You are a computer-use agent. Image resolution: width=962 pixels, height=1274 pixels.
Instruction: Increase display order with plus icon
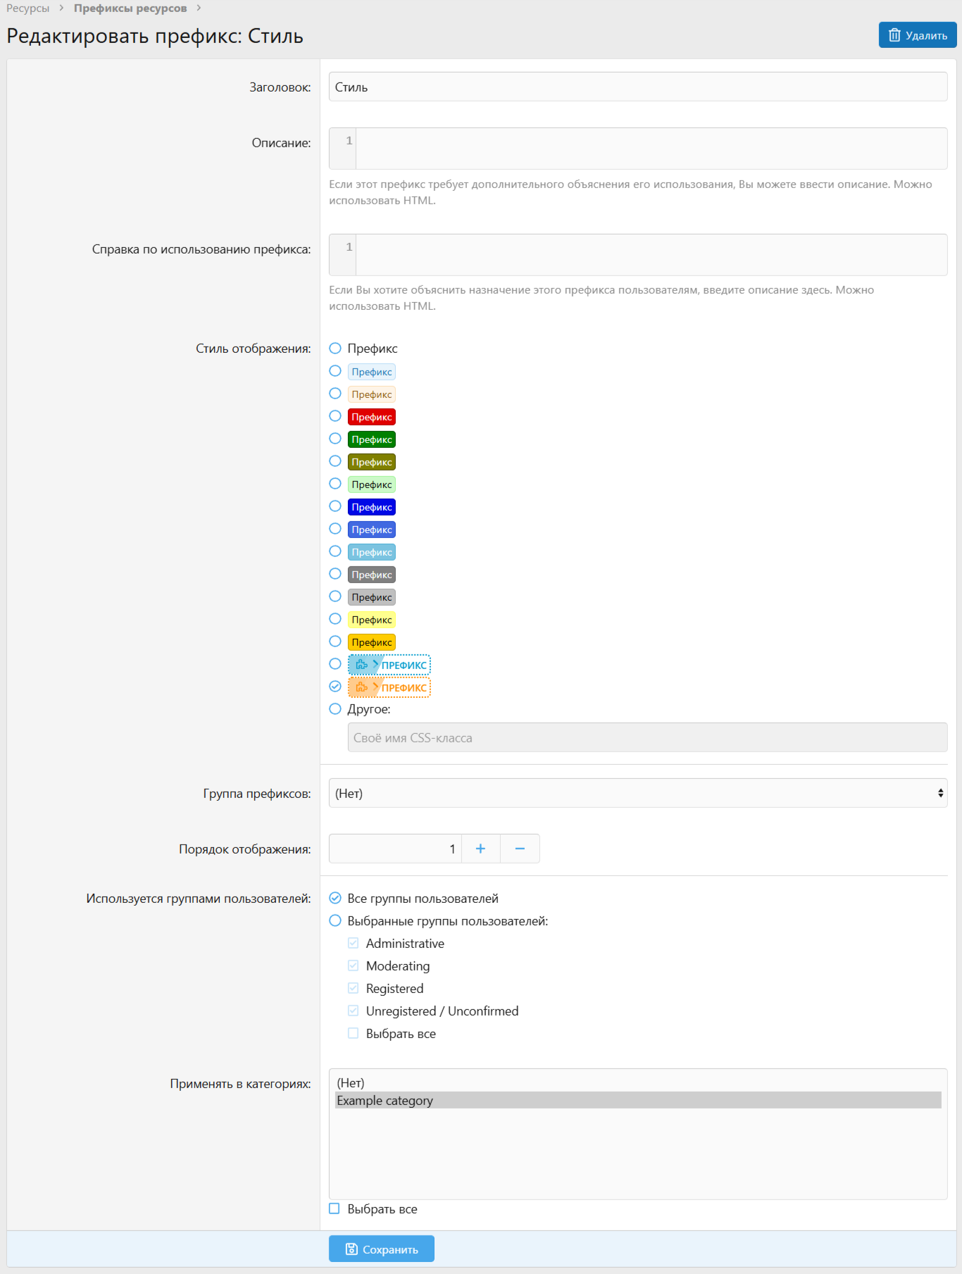tap(480, 849)
